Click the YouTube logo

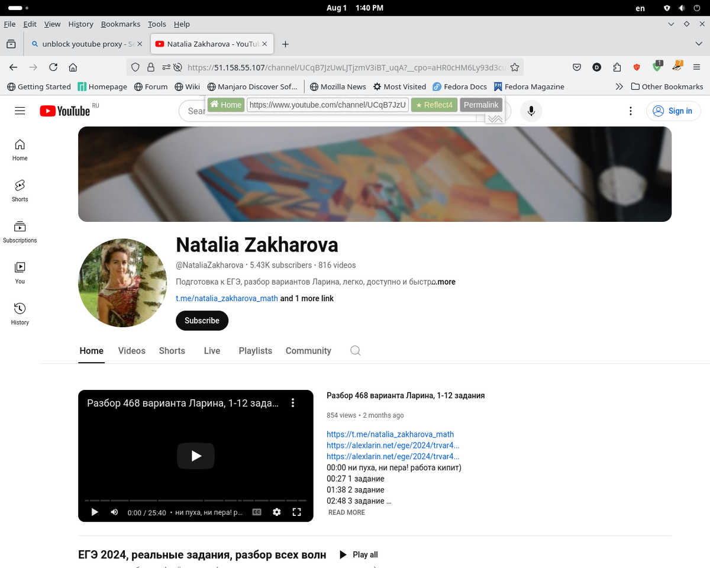(65, 111)
